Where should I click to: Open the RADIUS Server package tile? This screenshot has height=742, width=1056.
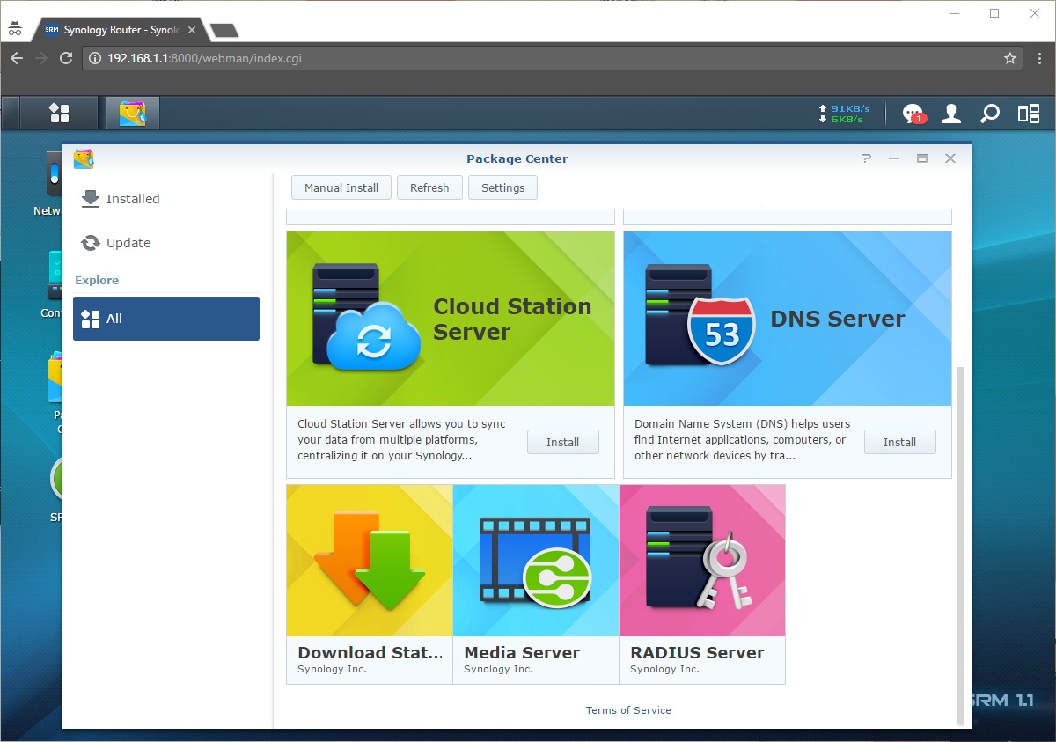702,584
